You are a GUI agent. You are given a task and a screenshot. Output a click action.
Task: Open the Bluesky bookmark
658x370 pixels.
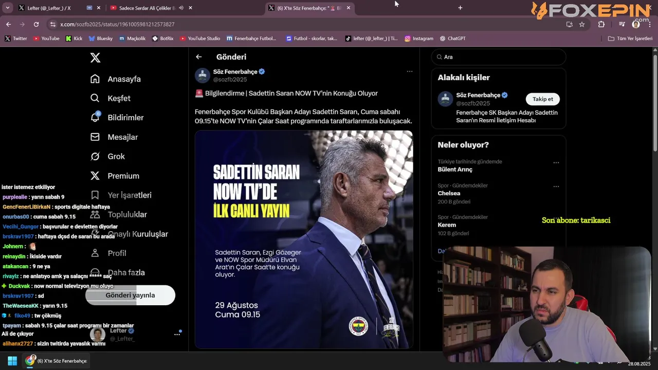(101, 39)
